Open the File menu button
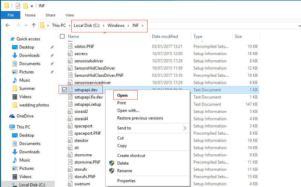This screenshot has width=301, height=187. (11, 15)
